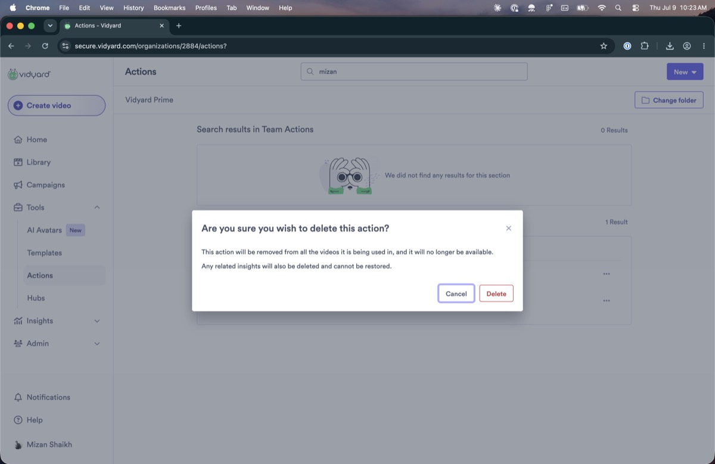Open Chrome profile icon in toolbar
Image resolution: width=715 pixels, height=464 pixels.
[687, 46]
